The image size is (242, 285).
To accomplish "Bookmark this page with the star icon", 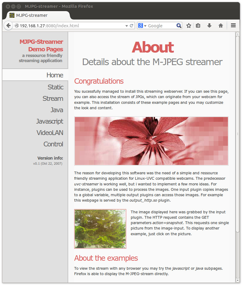I will [x=189, y=25].
